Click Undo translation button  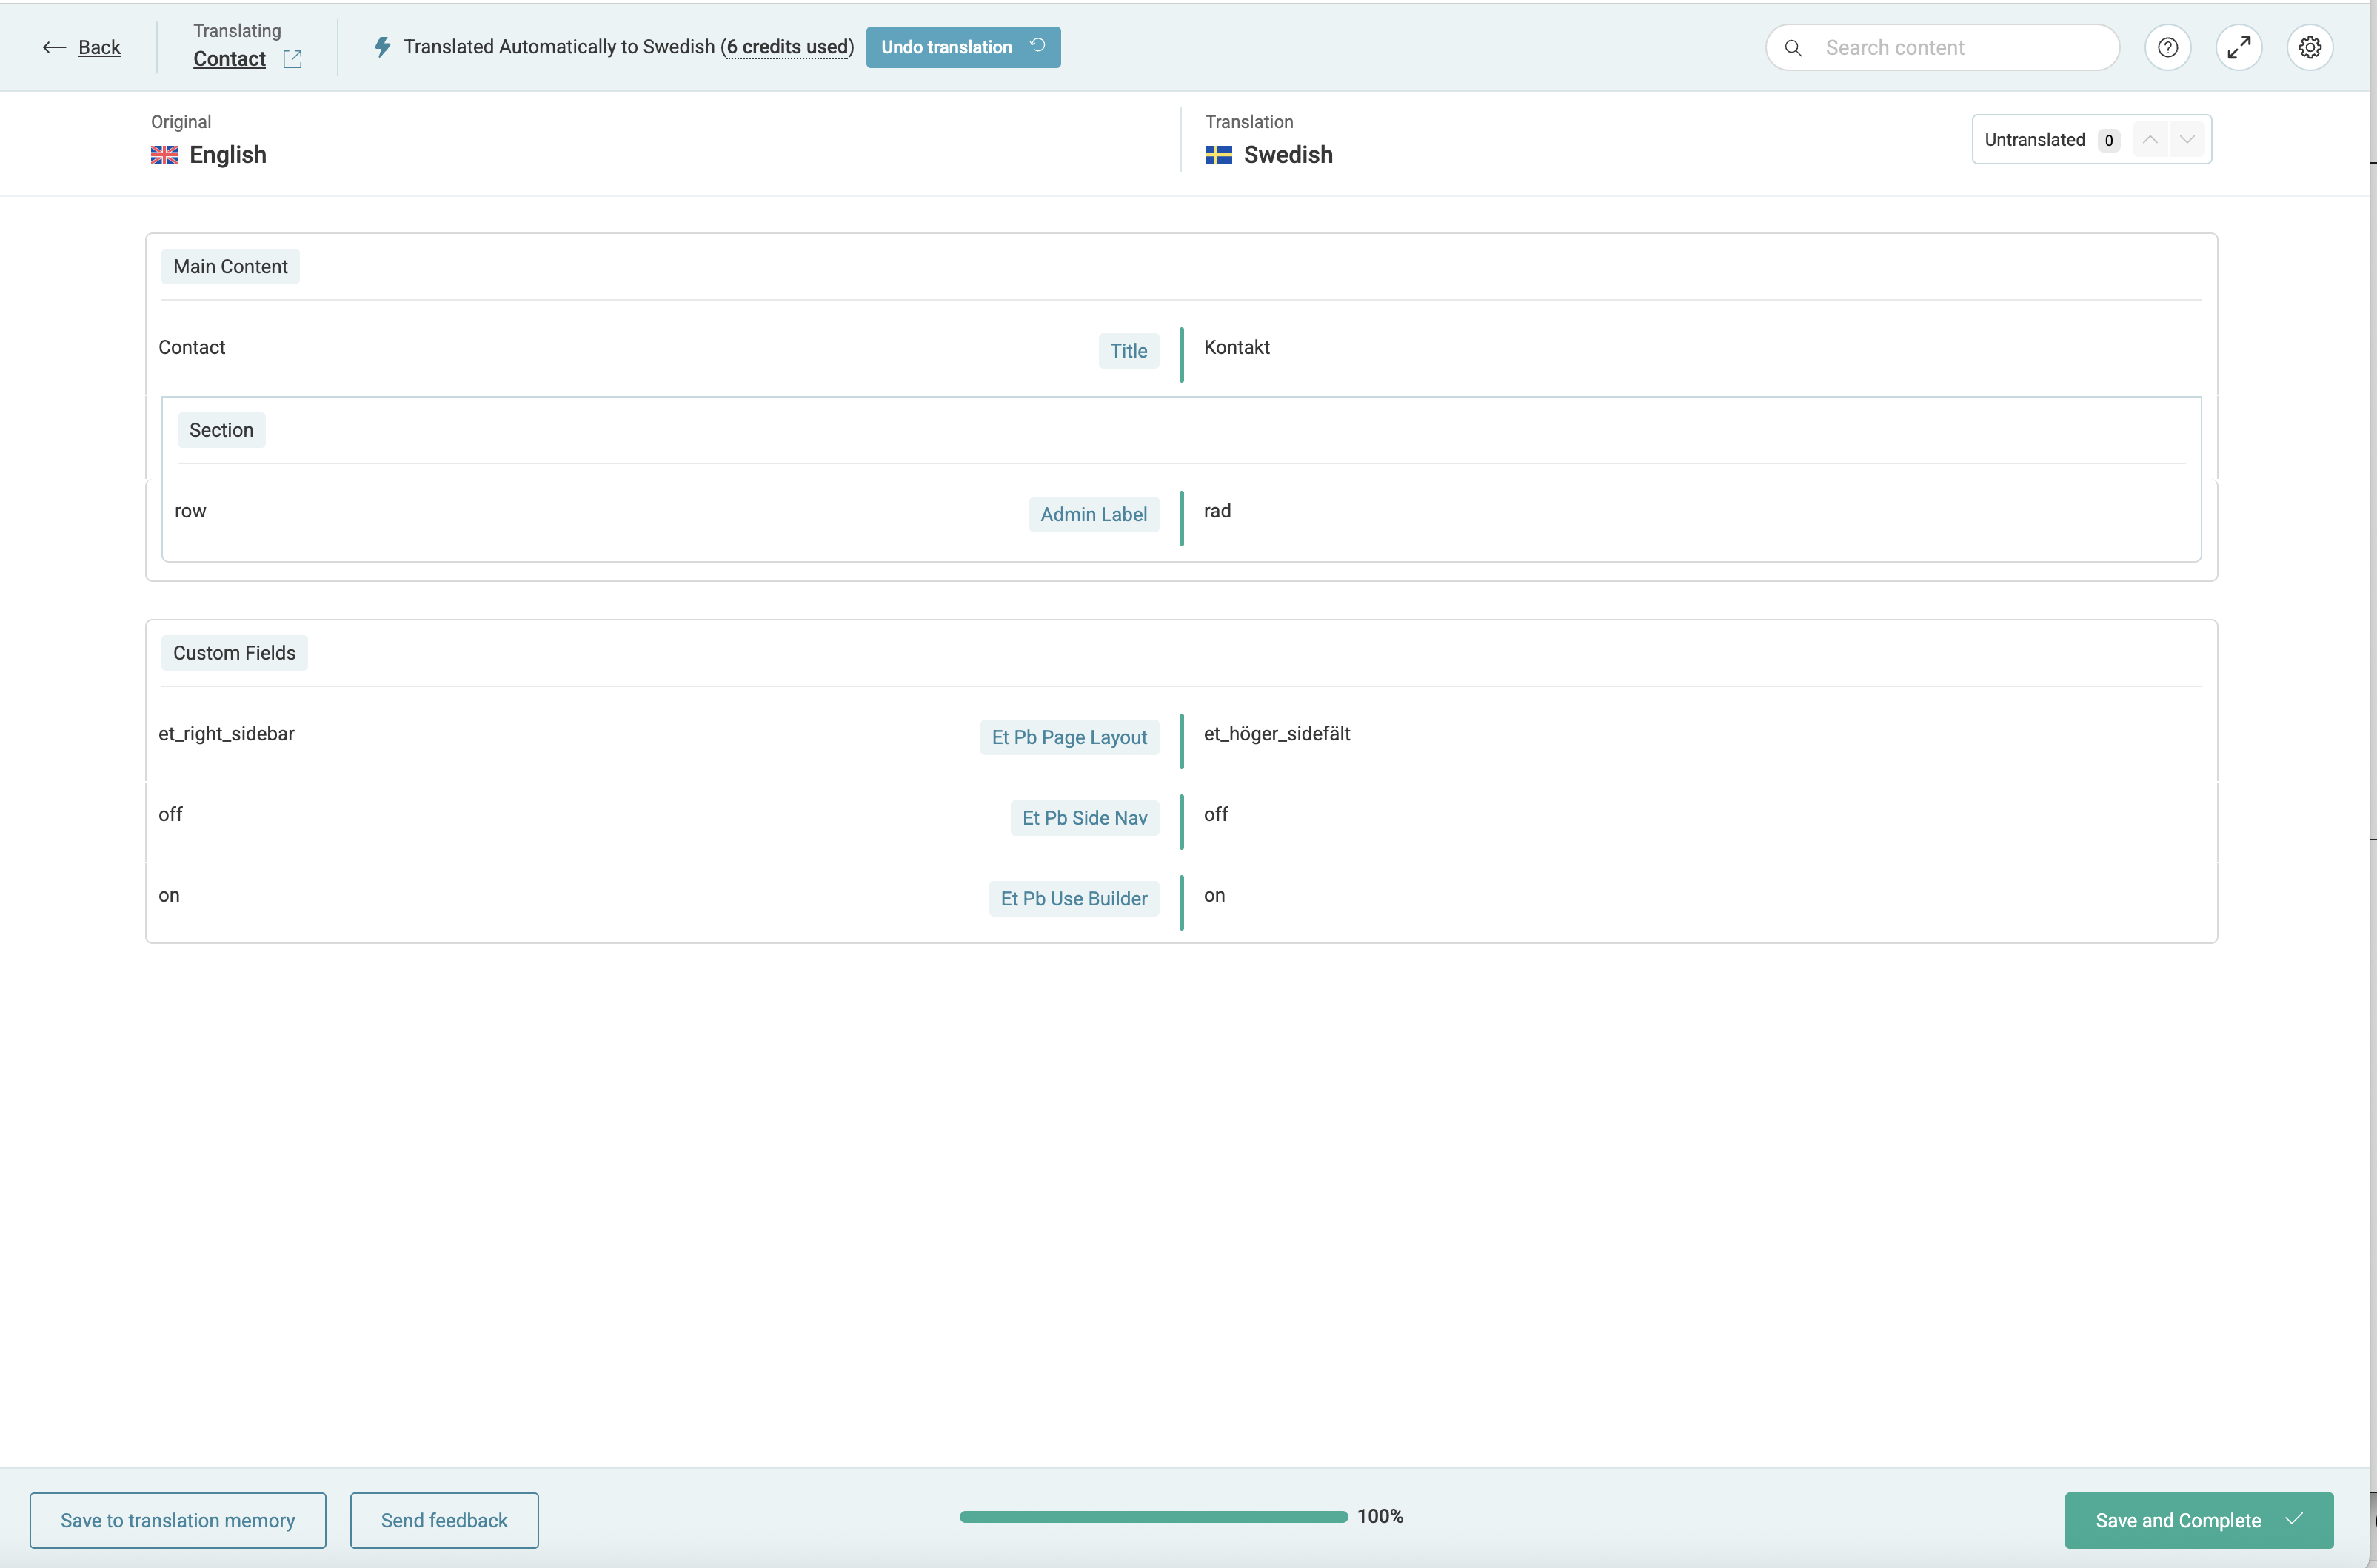(x=962, y=47)
